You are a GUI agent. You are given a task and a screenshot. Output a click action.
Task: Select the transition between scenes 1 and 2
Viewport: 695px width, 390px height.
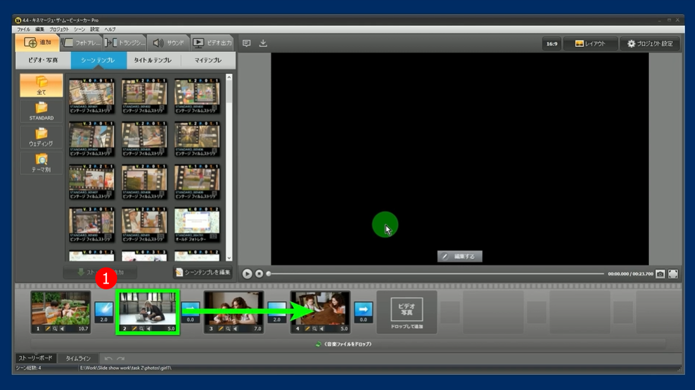[x=104, y=310]
